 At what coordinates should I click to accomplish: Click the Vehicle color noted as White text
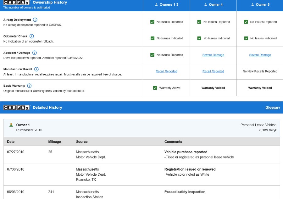187,175
